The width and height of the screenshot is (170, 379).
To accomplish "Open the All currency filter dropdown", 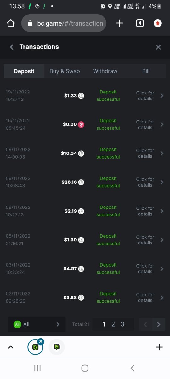I will 37,324.
